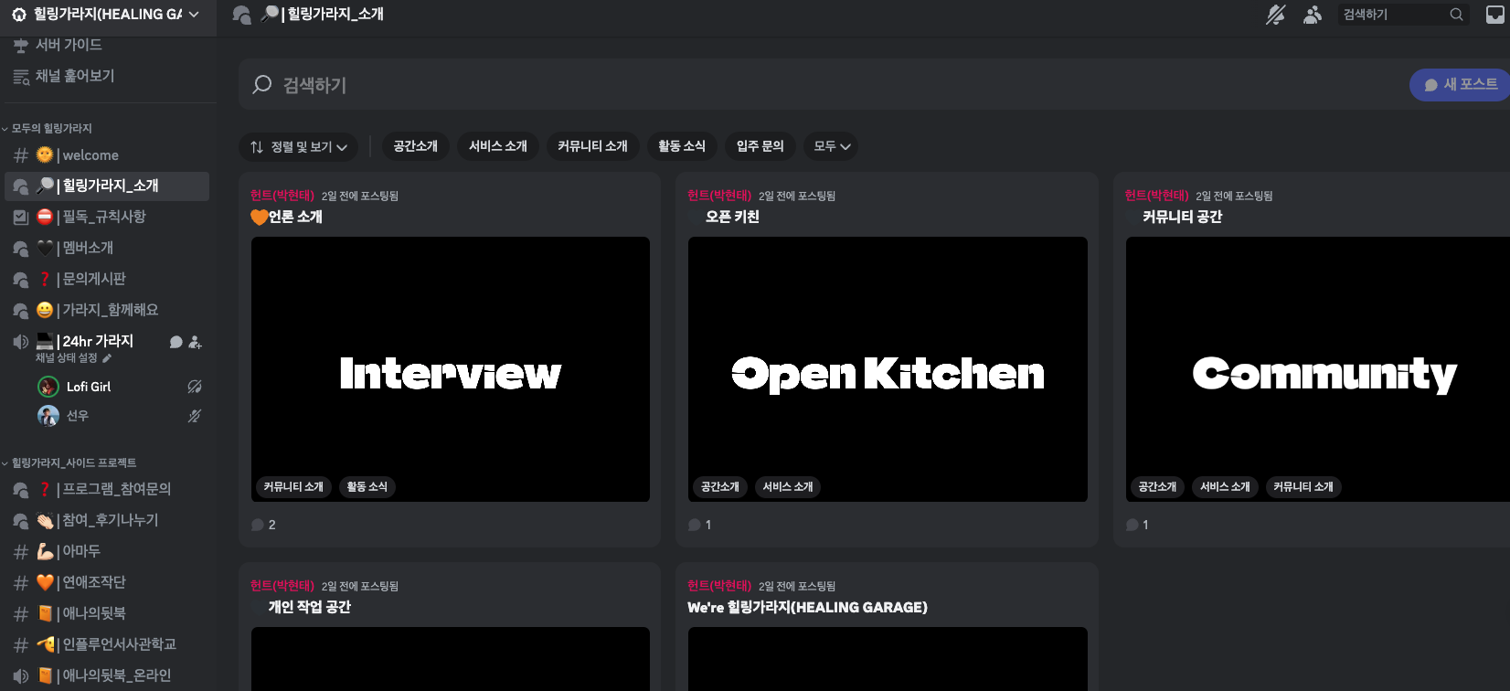Show the member list icon
1510x691 pixels.
(1313, 15)
